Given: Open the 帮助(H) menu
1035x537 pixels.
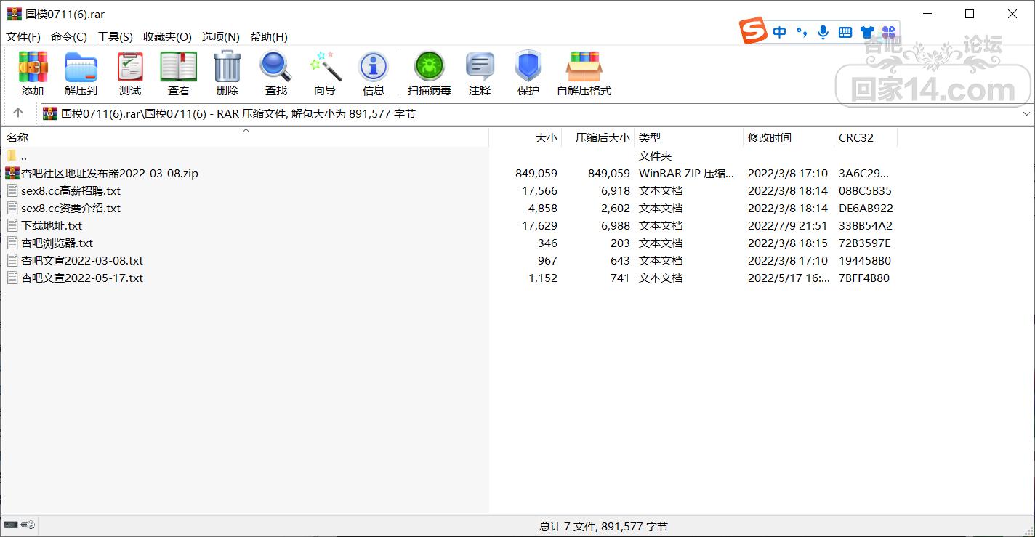Looking at the screenshot, I should [269, 36].
